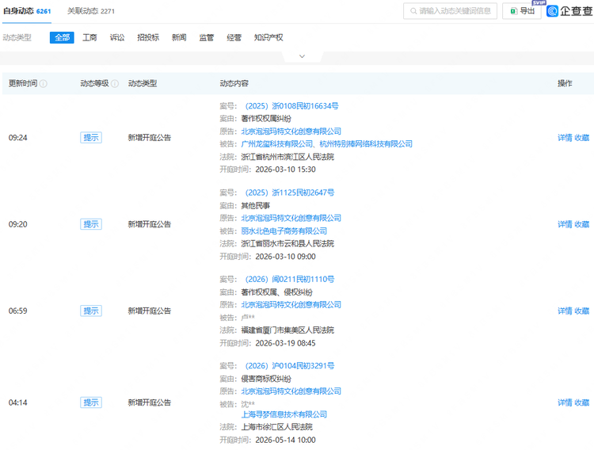Open 杭州特别猪网络科技有限公司 defendant link
This screenshot has width=594, height=450.
point(366,144)
